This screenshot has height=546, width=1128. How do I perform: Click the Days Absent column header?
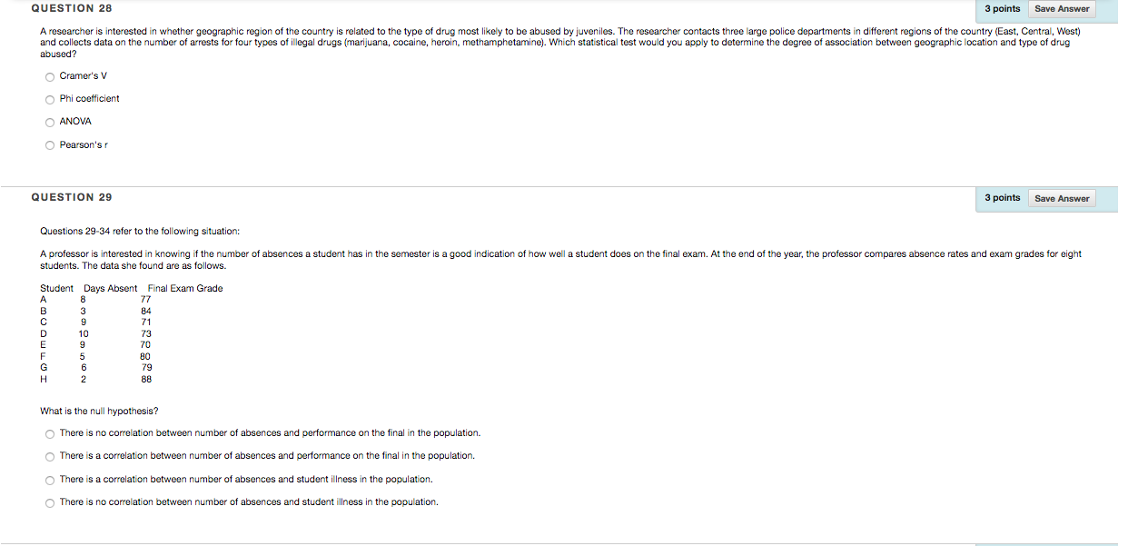coord(111,289)
